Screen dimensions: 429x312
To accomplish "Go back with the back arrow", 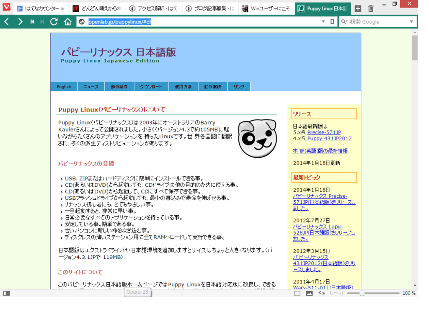I will [7, 22].
